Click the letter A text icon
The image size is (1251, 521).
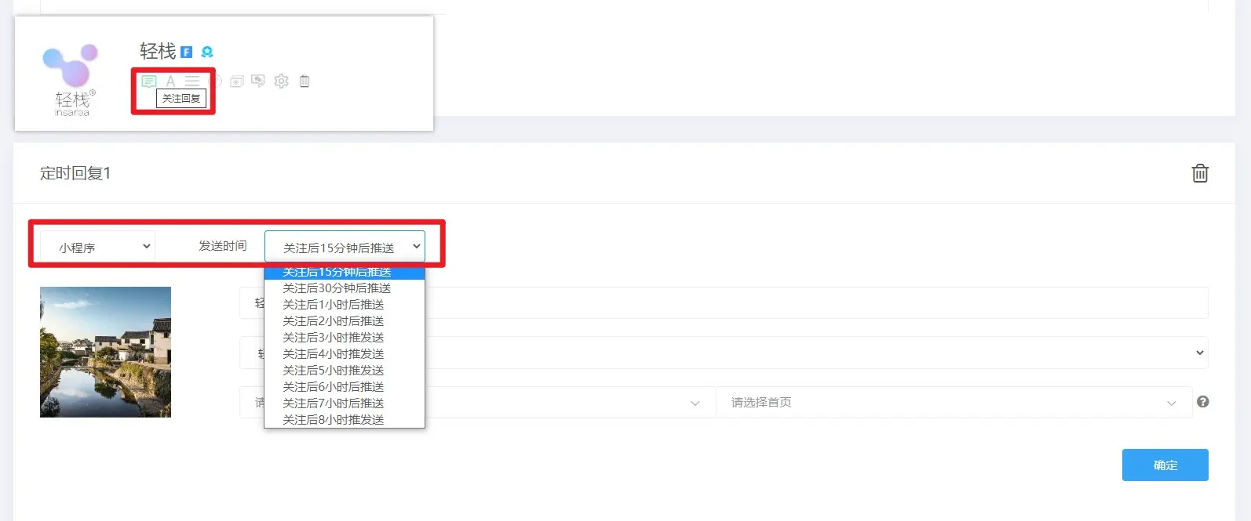pyautogui.click(x=170, y=81)
